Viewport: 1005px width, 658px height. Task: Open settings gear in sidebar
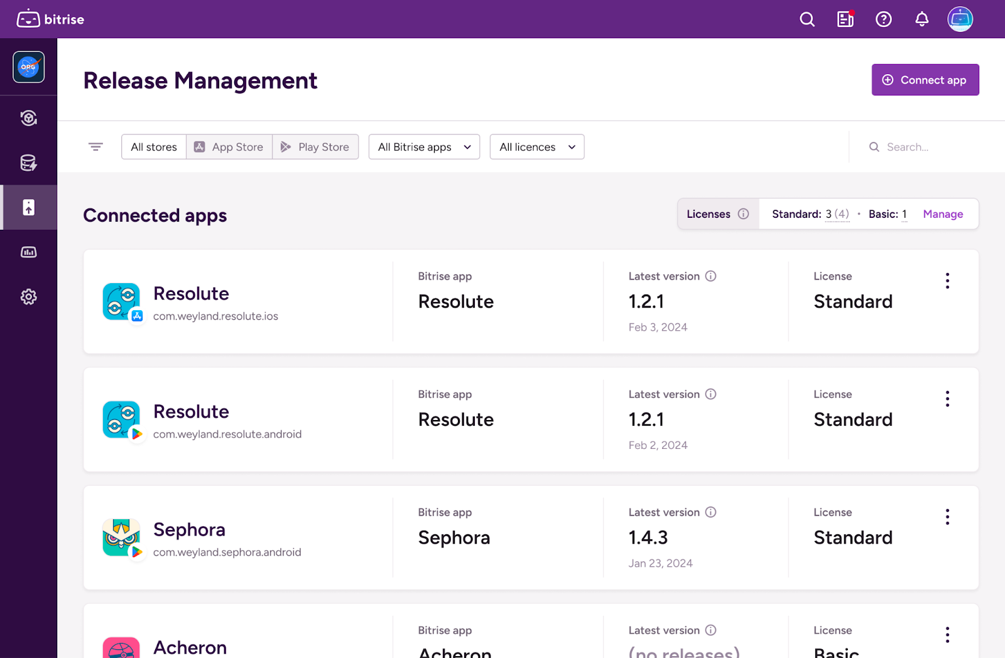(x=29, y=297)
